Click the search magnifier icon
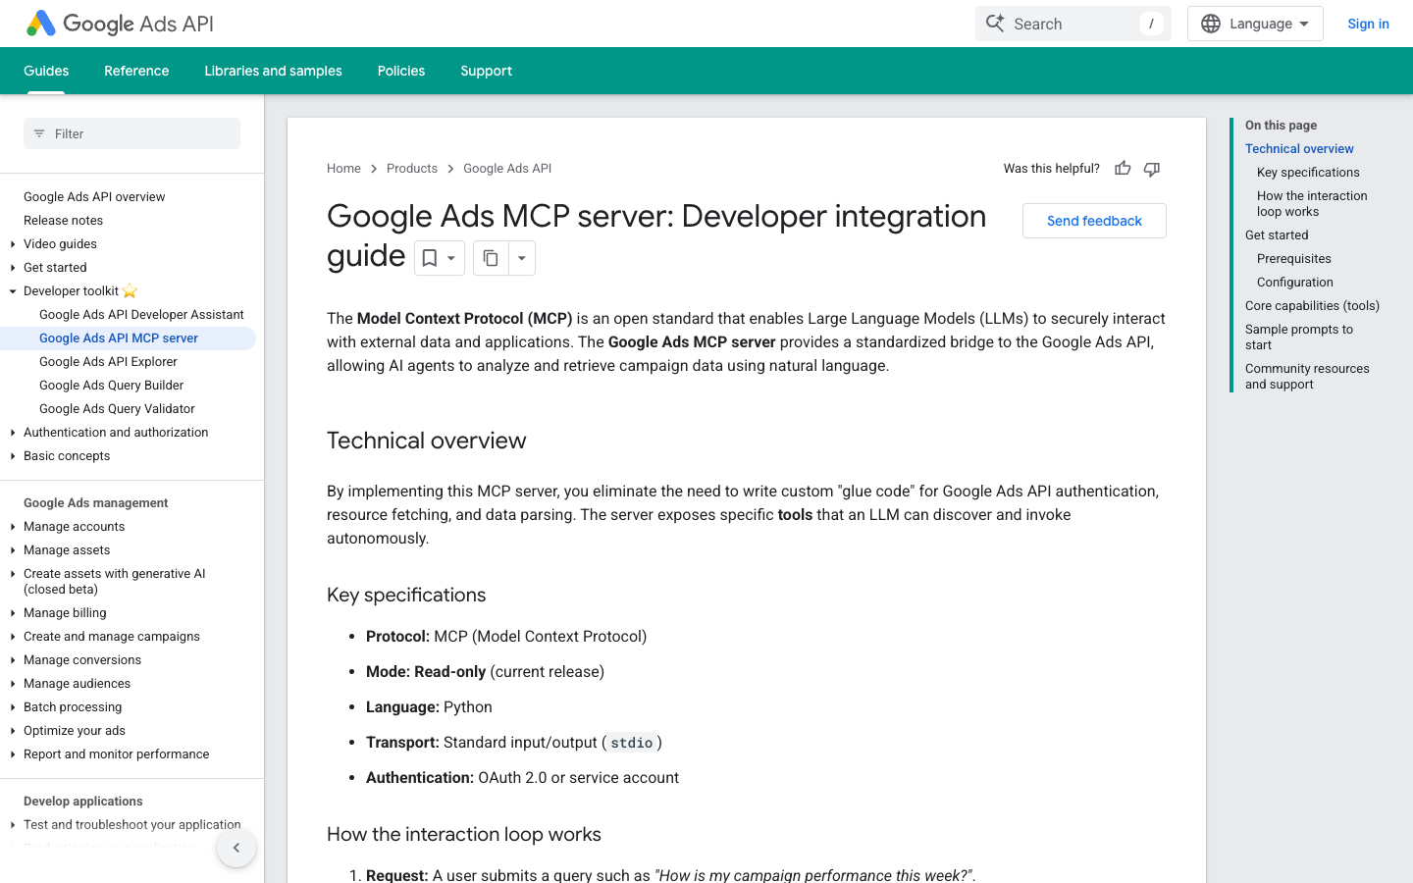The width and height of the screenshot is (1413, 883). (x=995, y=23)
